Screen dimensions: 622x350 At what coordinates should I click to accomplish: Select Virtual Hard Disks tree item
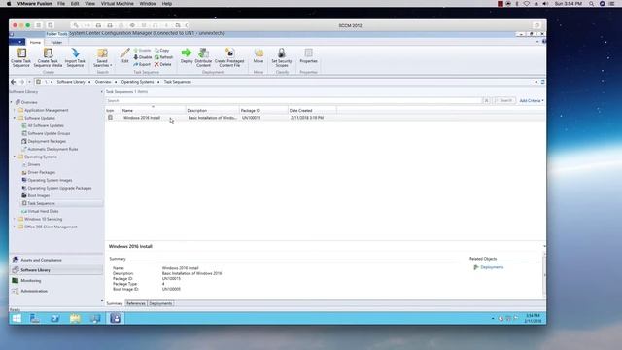pyautogui.click(x=43, y=212)
